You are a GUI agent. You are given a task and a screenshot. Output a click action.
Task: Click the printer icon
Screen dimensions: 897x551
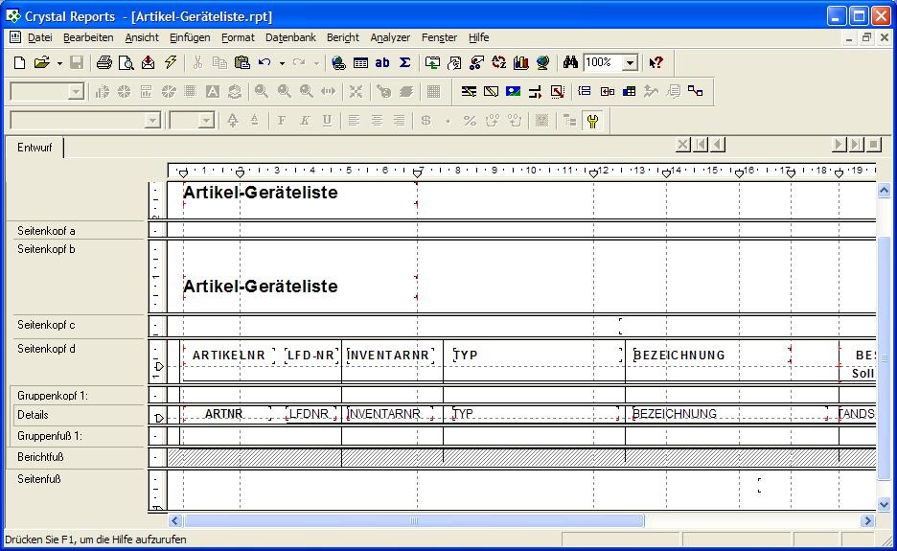tap(103, 62)
